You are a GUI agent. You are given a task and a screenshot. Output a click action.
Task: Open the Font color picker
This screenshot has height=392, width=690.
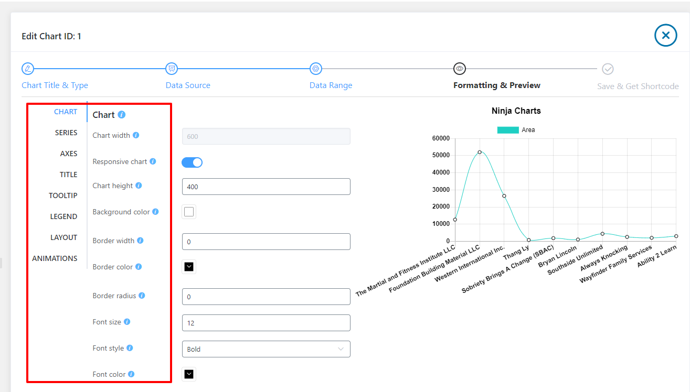(x=189, y=374)
